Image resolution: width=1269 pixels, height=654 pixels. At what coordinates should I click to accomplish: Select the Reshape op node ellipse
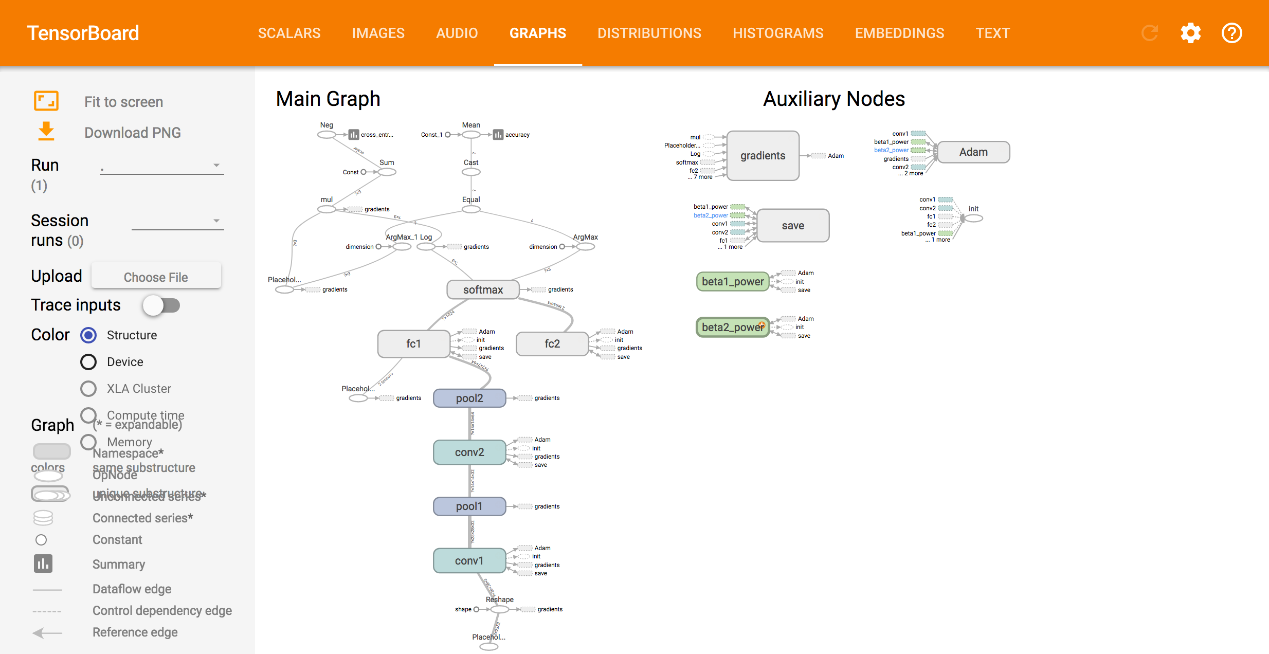click(499, 609)
